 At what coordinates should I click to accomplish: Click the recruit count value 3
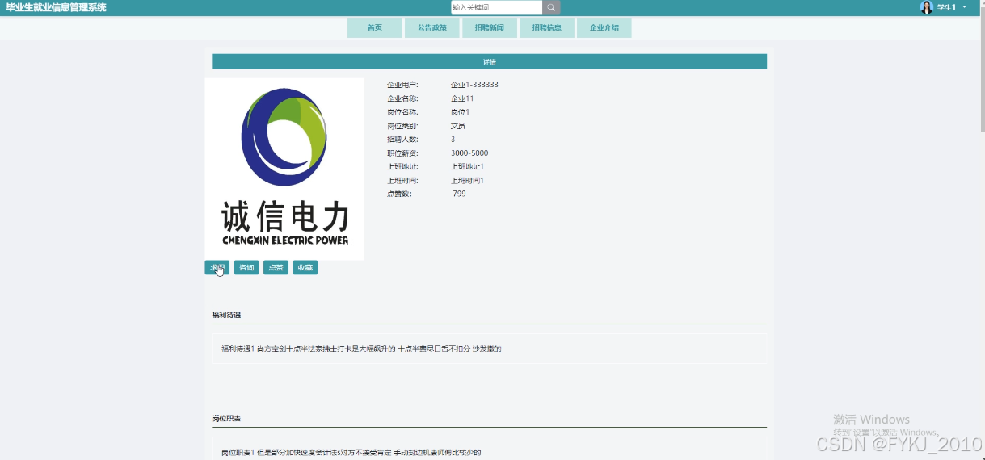click(x=453, y=140)
